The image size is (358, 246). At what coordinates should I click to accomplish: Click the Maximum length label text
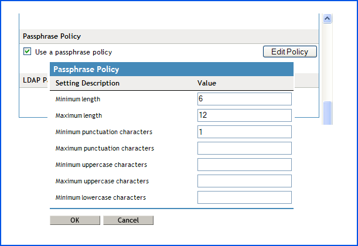pyautogui.click(x=79, y=115)
